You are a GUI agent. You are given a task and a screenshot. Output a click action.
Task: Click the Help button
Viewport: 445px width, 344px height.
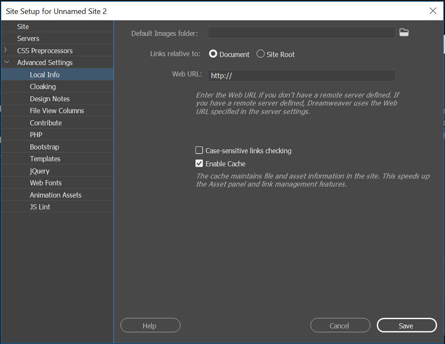pos(150,325)
